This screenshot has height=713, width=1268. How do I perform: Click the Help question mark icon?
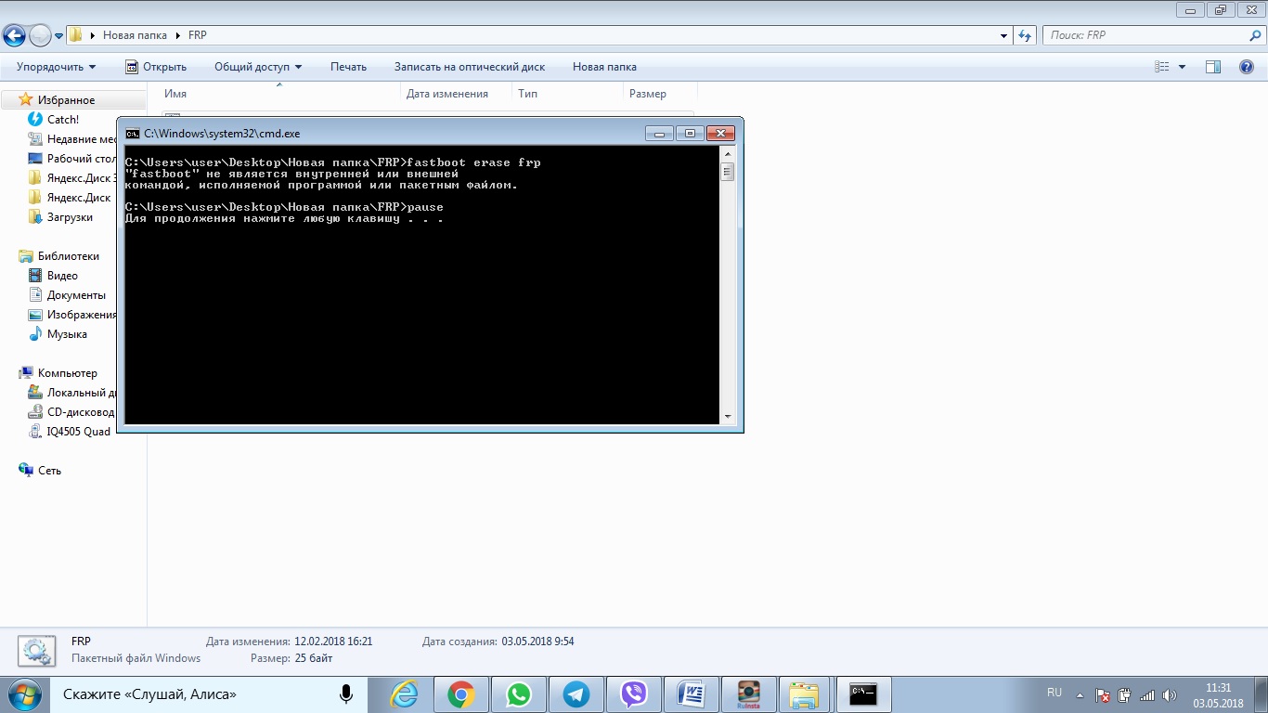[x=1247, y=67]
